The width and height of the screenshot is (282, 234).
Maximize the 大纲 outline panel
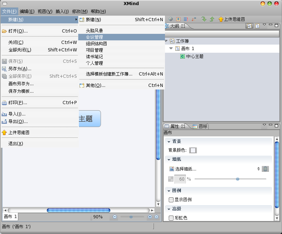[276, 25]
